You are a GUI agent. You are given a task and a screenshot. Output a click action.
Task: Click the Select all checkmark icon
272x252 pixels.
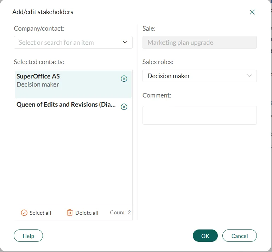tap(24, 213)
